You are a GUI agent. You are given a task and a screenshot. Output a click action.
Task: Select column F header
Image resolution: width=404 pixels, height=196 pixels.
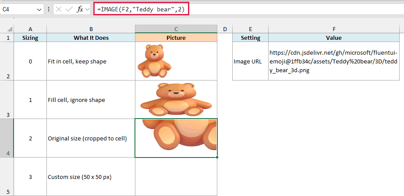click(x=334, y=29)
